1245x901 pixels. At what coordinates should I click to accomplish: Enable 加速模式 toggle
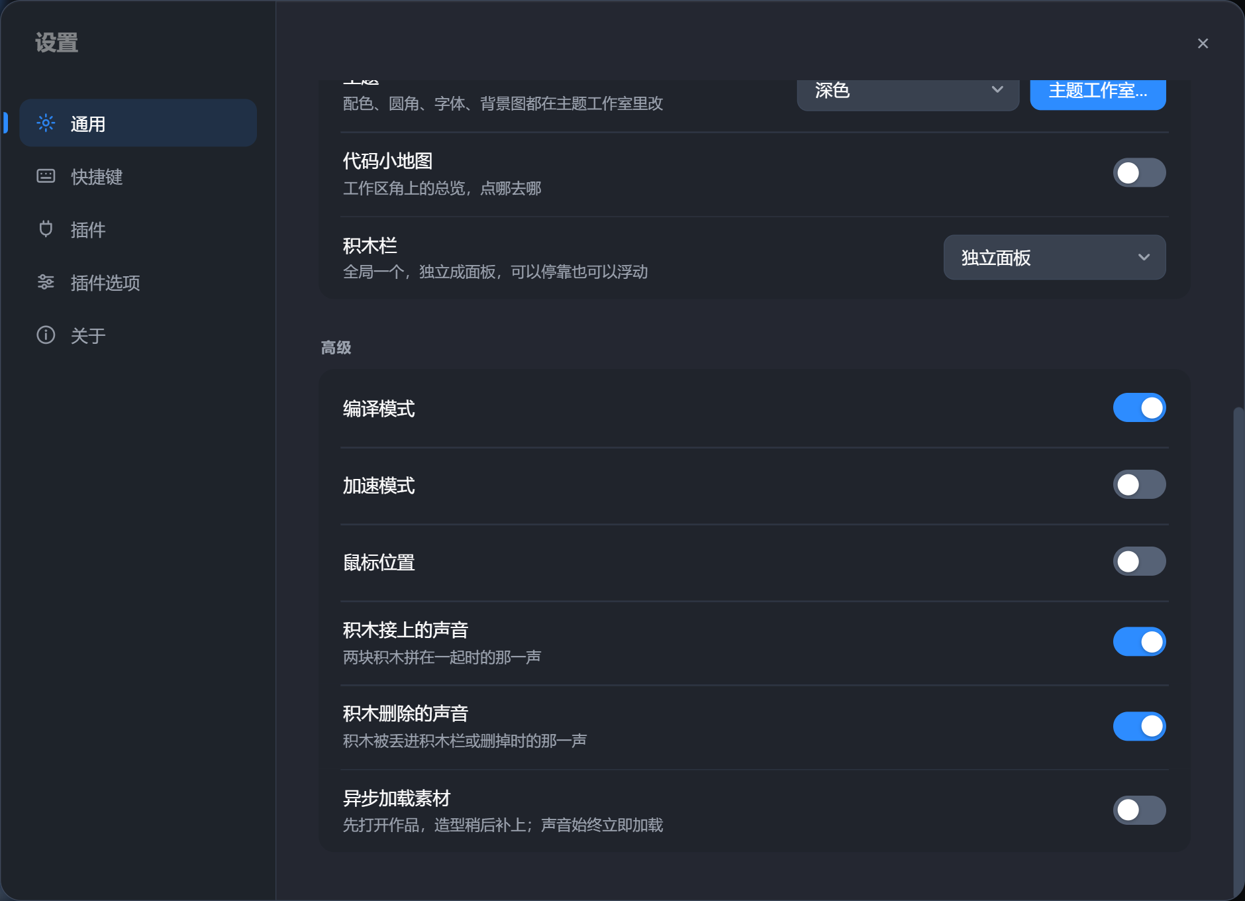pos(1139,485)
